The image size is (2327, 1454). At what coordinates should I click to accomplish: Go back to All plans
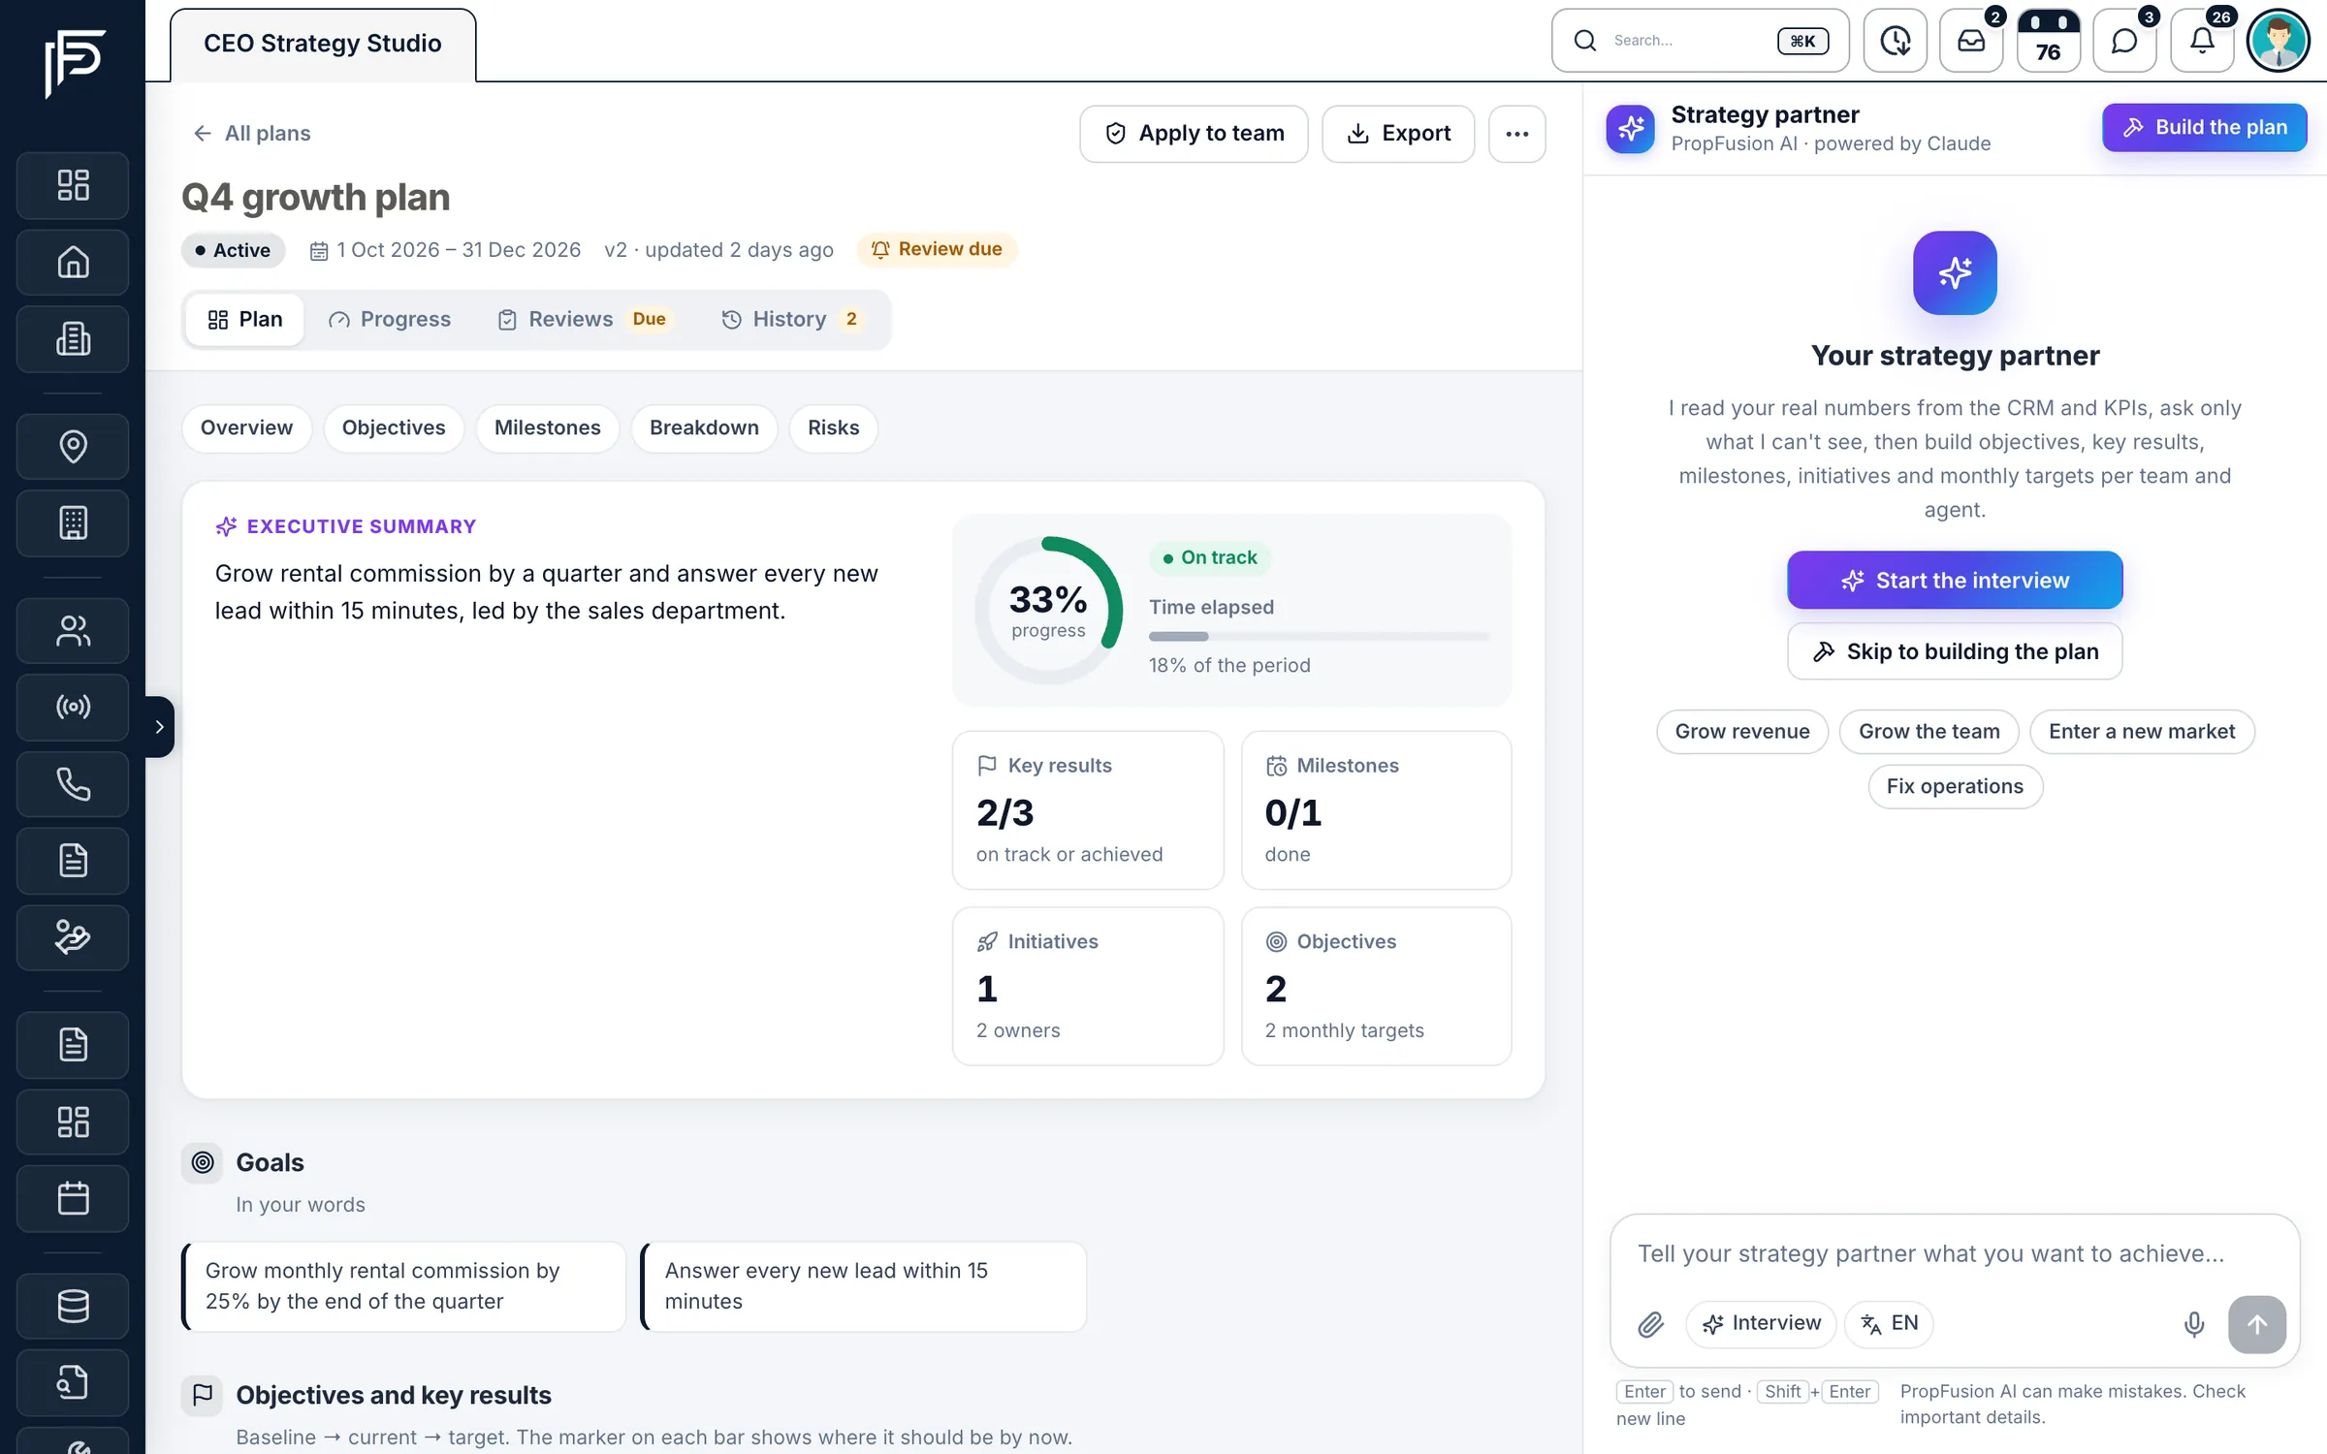click(252, 134)
